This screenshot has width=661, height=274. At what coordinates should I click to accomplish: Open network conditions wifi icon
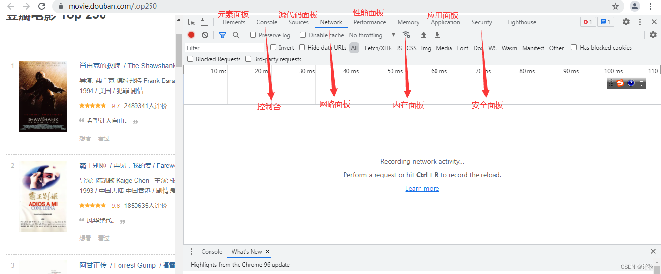coord(406,35)
